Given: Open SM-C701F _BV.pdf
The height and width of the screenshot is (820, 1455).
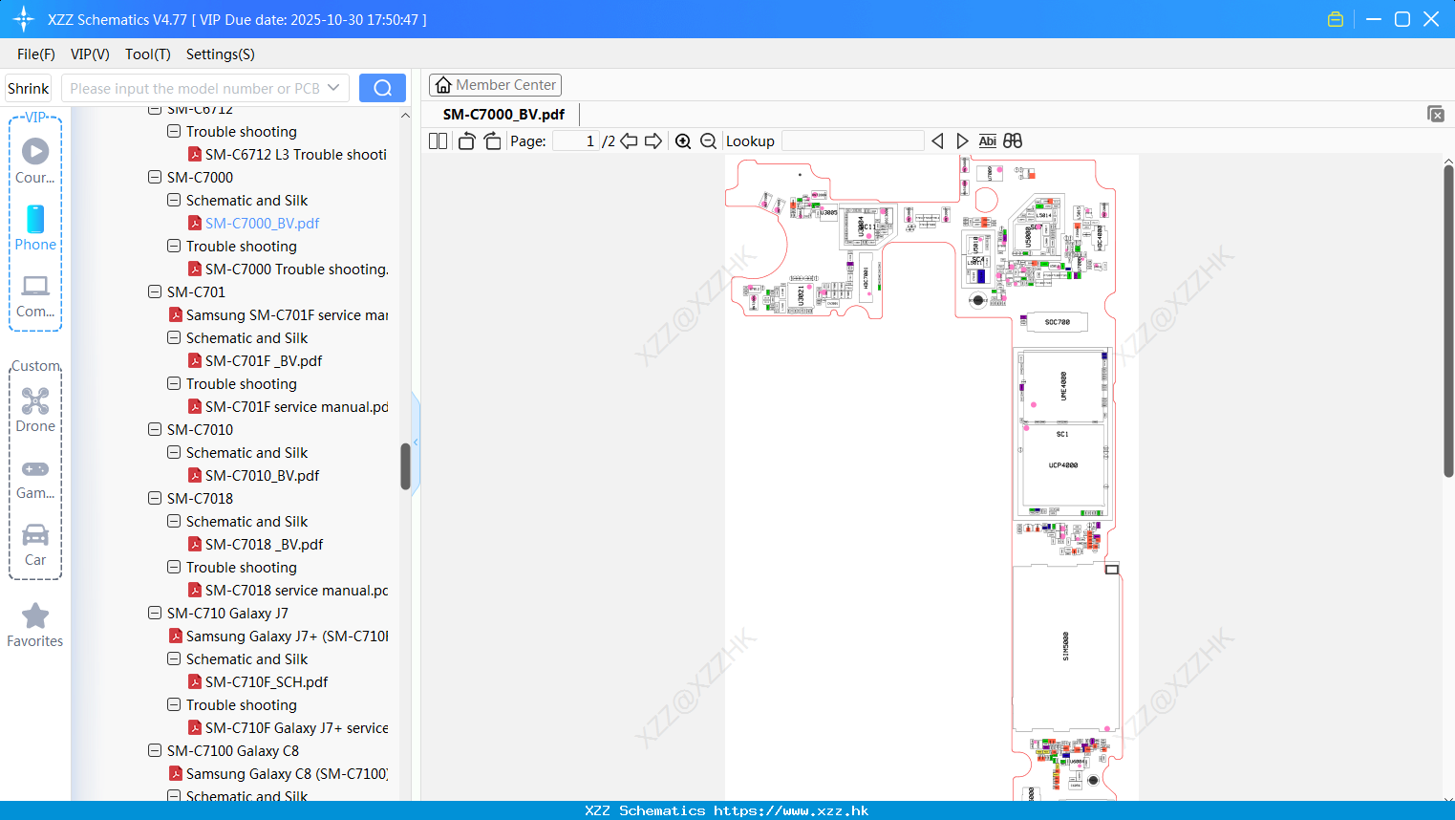Looking at the screenshot, I should [264, 360].
